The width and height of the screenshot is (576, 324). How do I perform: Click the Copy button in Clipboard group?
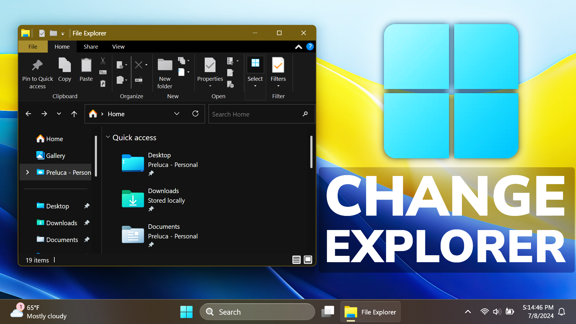(65, 70)
